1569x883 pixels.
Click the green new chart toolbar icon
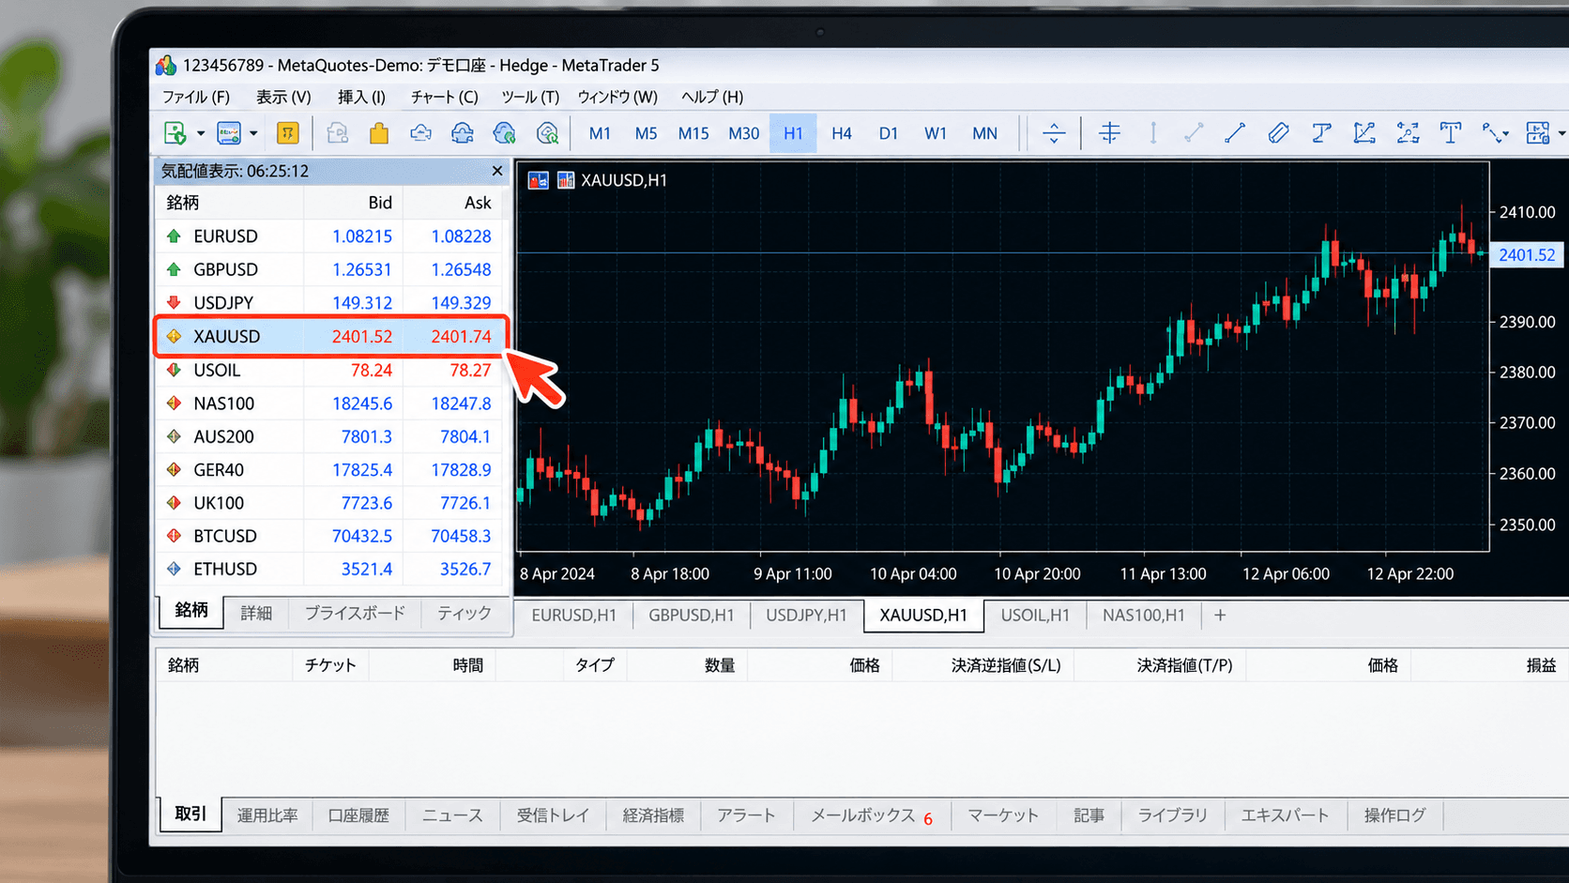[175, 133]
